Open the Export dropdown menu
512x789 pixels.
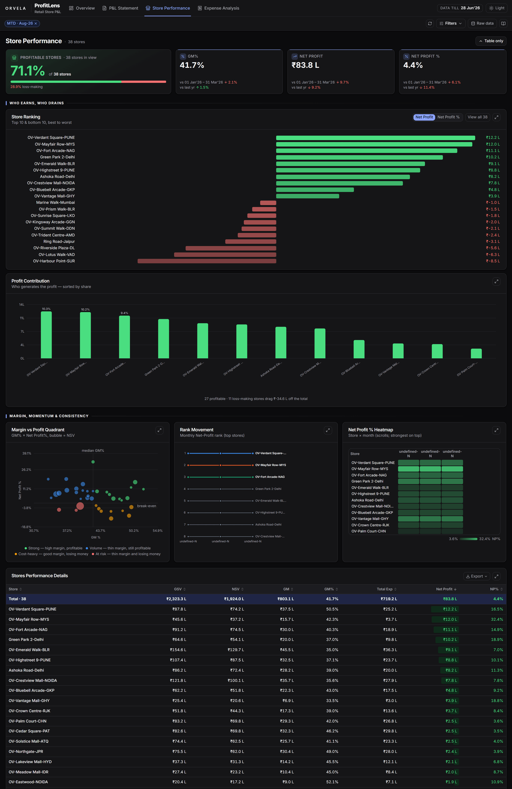pyautogui.click(x=477, y=576)
